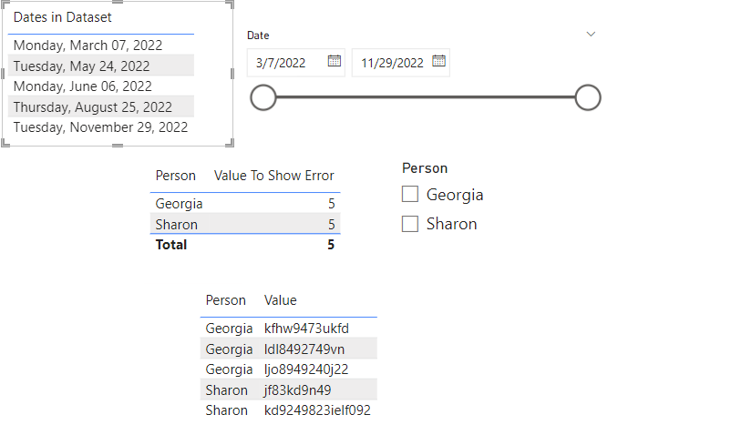Viewport: 731px width, 445px height.
Task: Select row Tuesday, May 24, 2022
Action: point(100,66)
